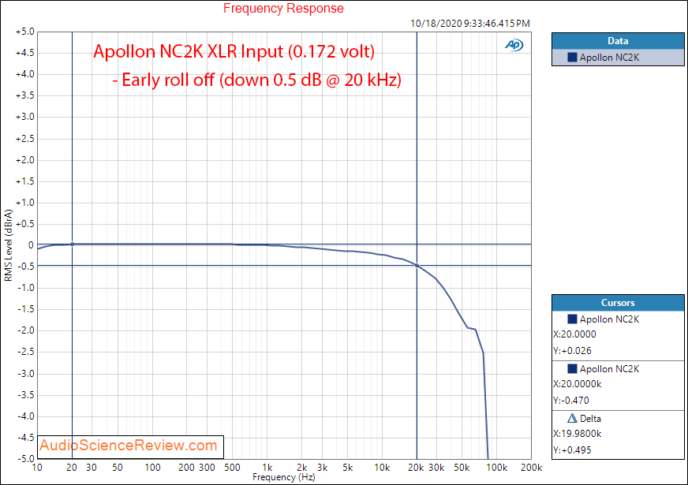The width and height of the screenshot is (688, 485).
Task: Click the Delta label in Cursors panel
Action: (x=590, y=418)
